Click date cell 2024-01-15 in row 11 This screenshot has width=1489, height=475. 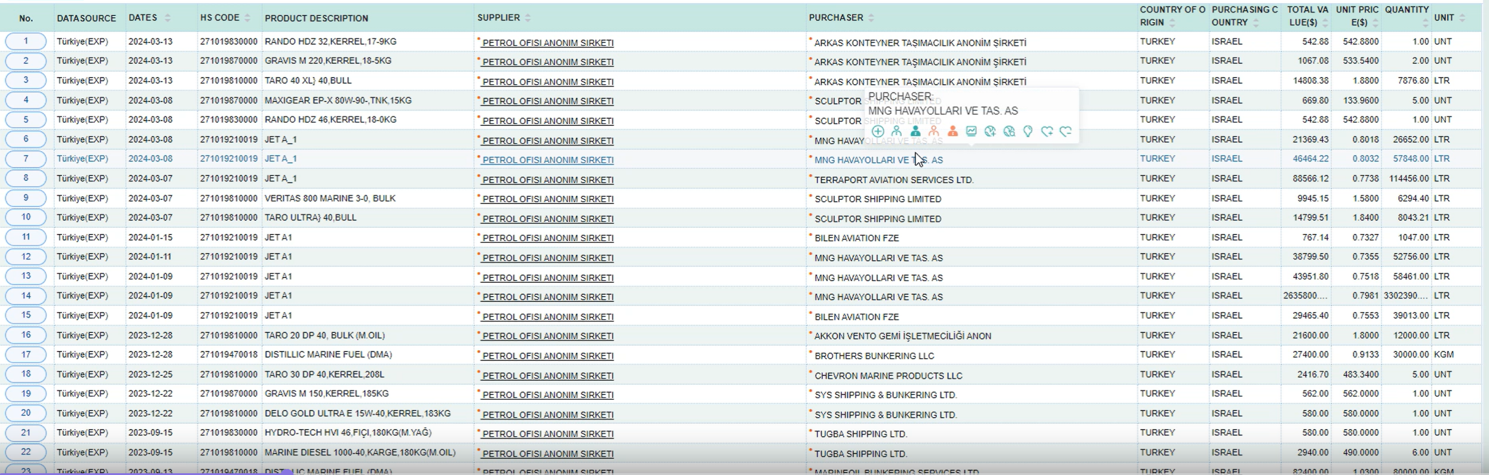[151, 237]
